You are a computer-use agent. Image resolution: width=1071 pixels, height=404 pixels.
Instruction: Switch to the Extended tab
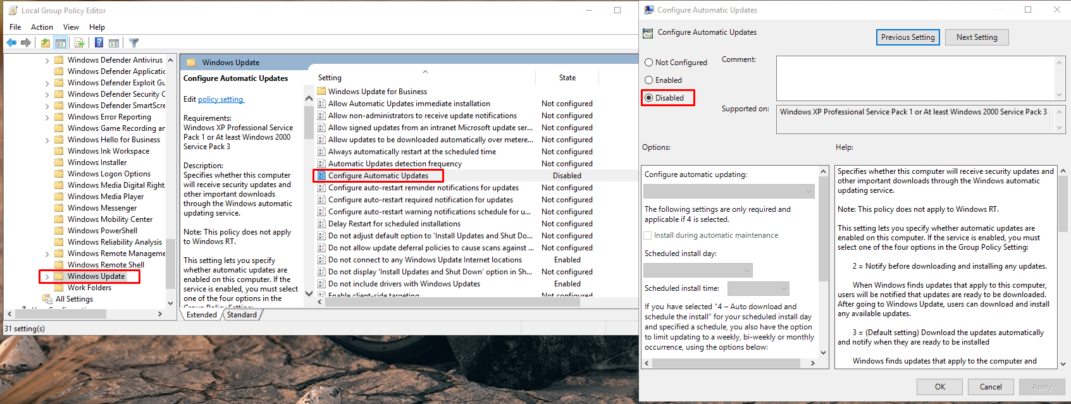pos(202,315)
